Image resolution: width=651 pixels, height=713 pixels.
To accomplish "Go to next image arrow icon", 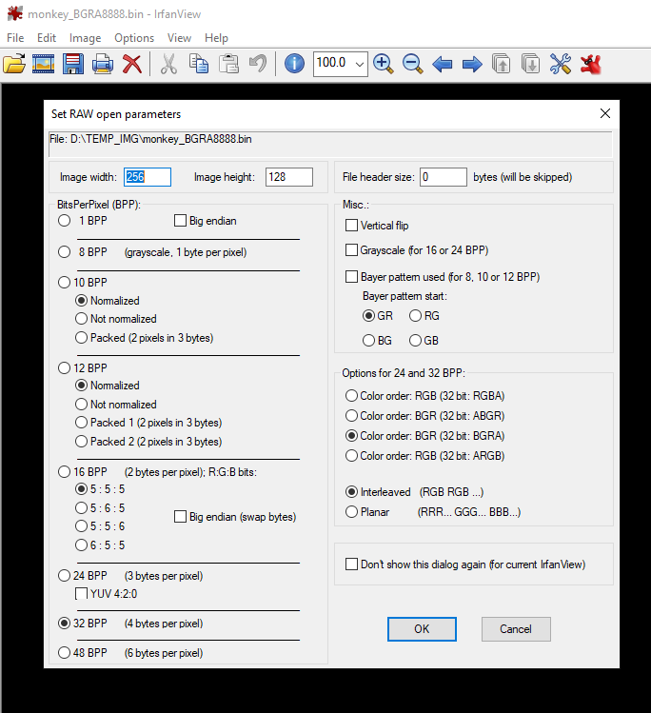I will (x=471, y=64).
